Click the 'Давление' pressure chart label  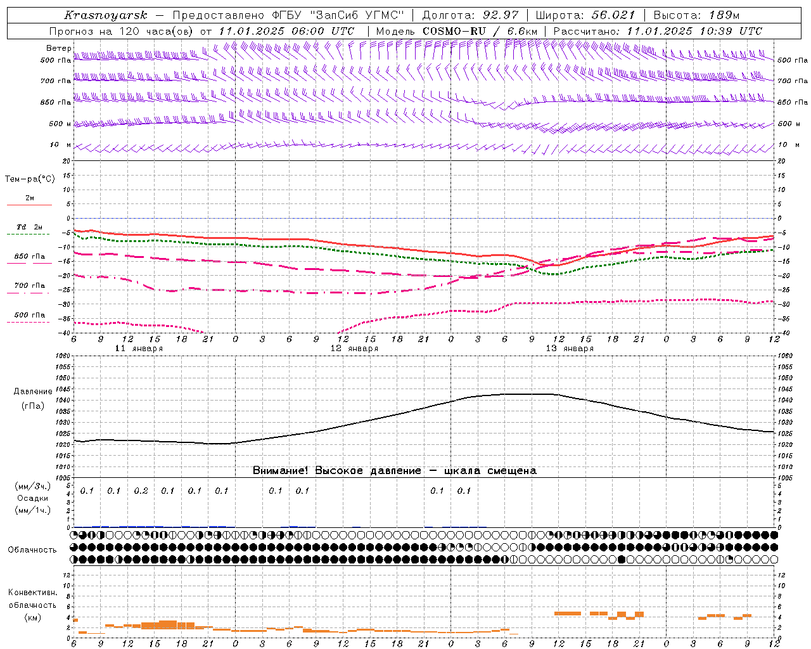click(x=33, y=392)
